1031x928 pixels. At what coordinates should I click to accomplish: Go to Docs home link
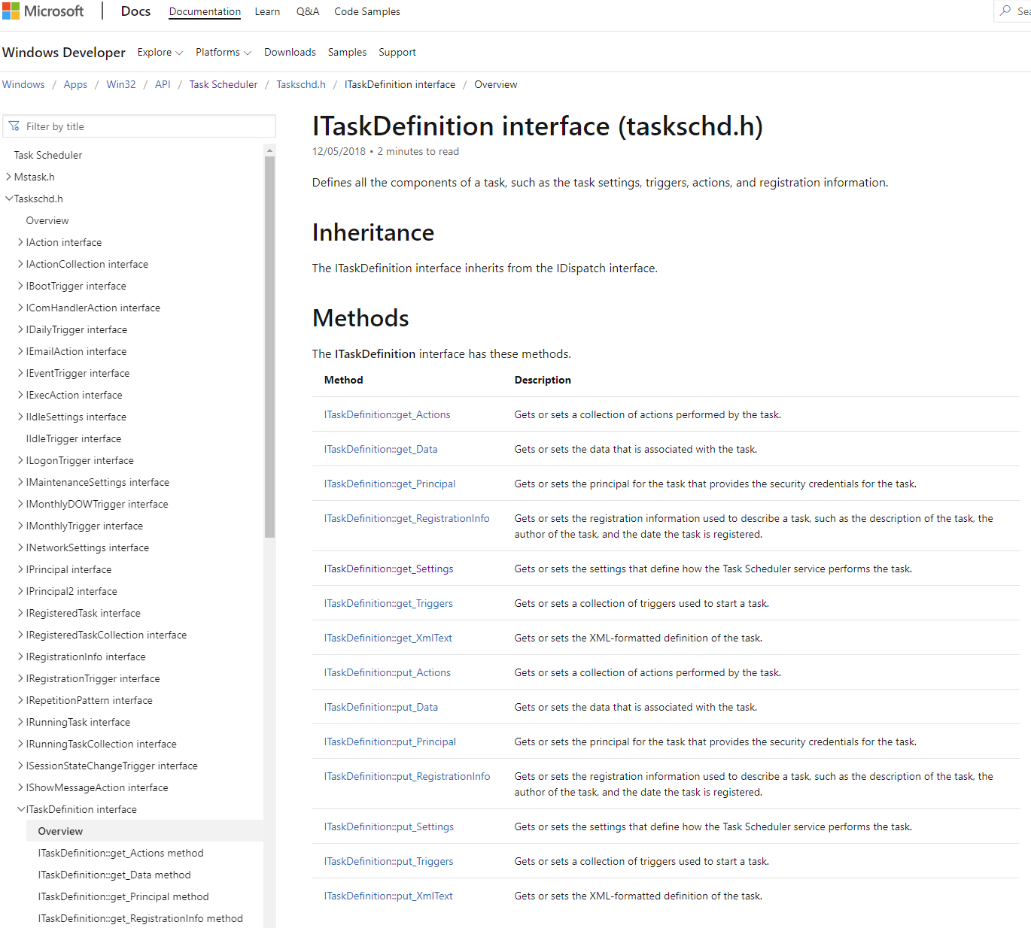click(135, 11)
